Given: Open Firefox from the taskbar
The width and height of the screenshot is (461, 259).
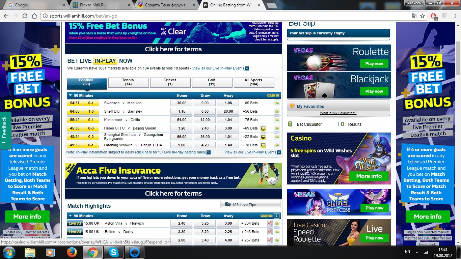Looking at the screenshot, I should tap(72, 252).
